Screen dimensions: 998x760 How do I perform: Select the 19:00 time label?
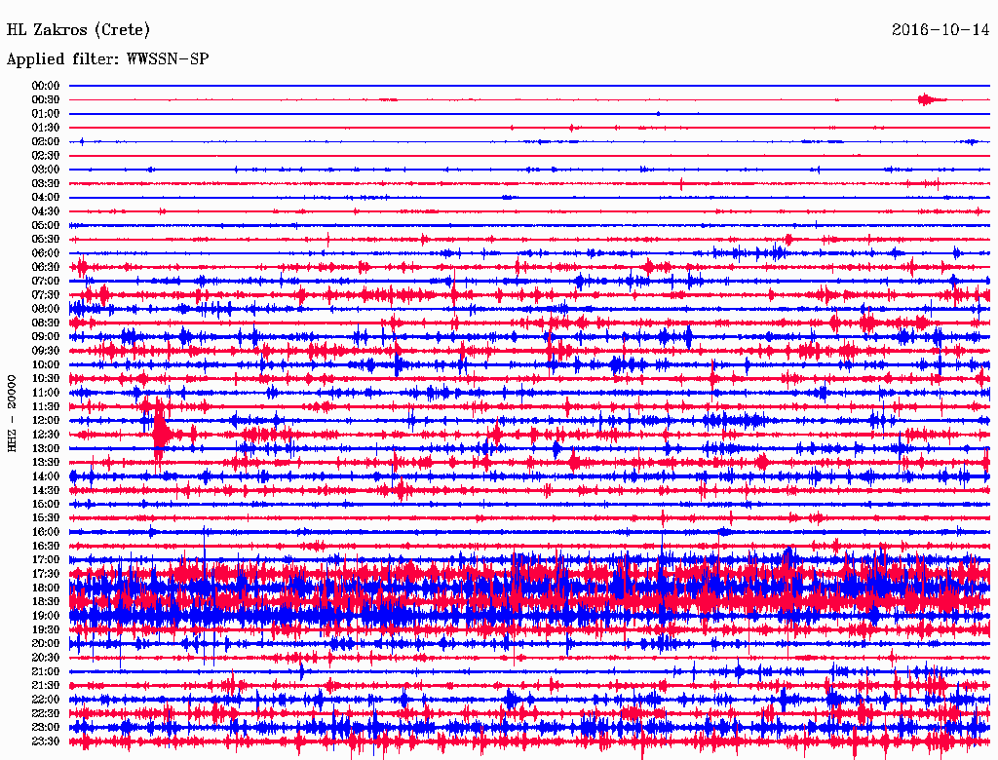[46, 616]
